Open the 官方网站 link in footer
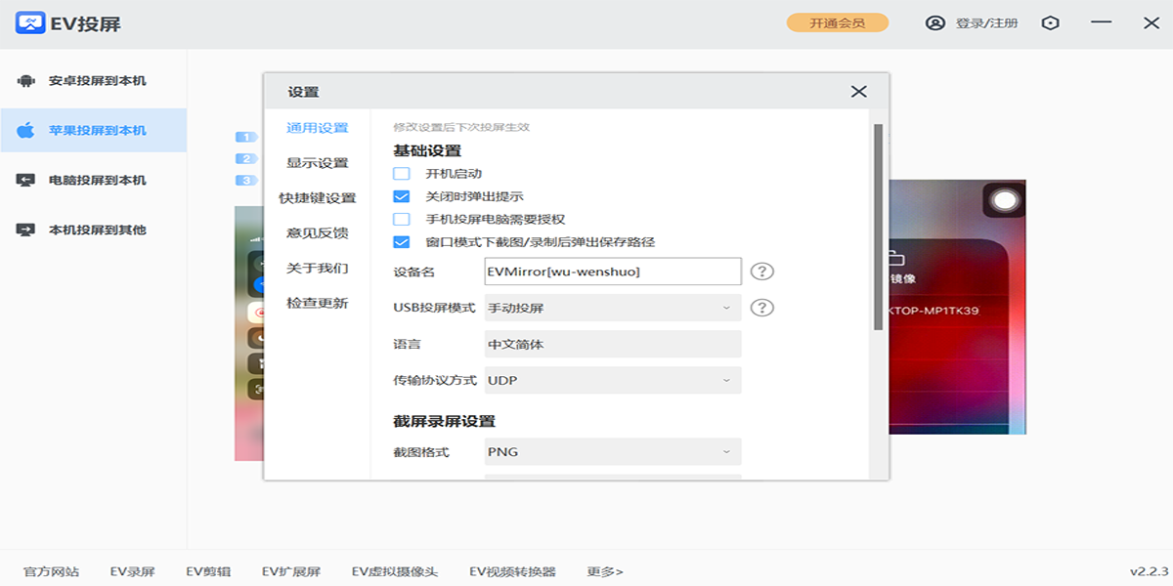The image size is (1173, 586). [51, 571]
